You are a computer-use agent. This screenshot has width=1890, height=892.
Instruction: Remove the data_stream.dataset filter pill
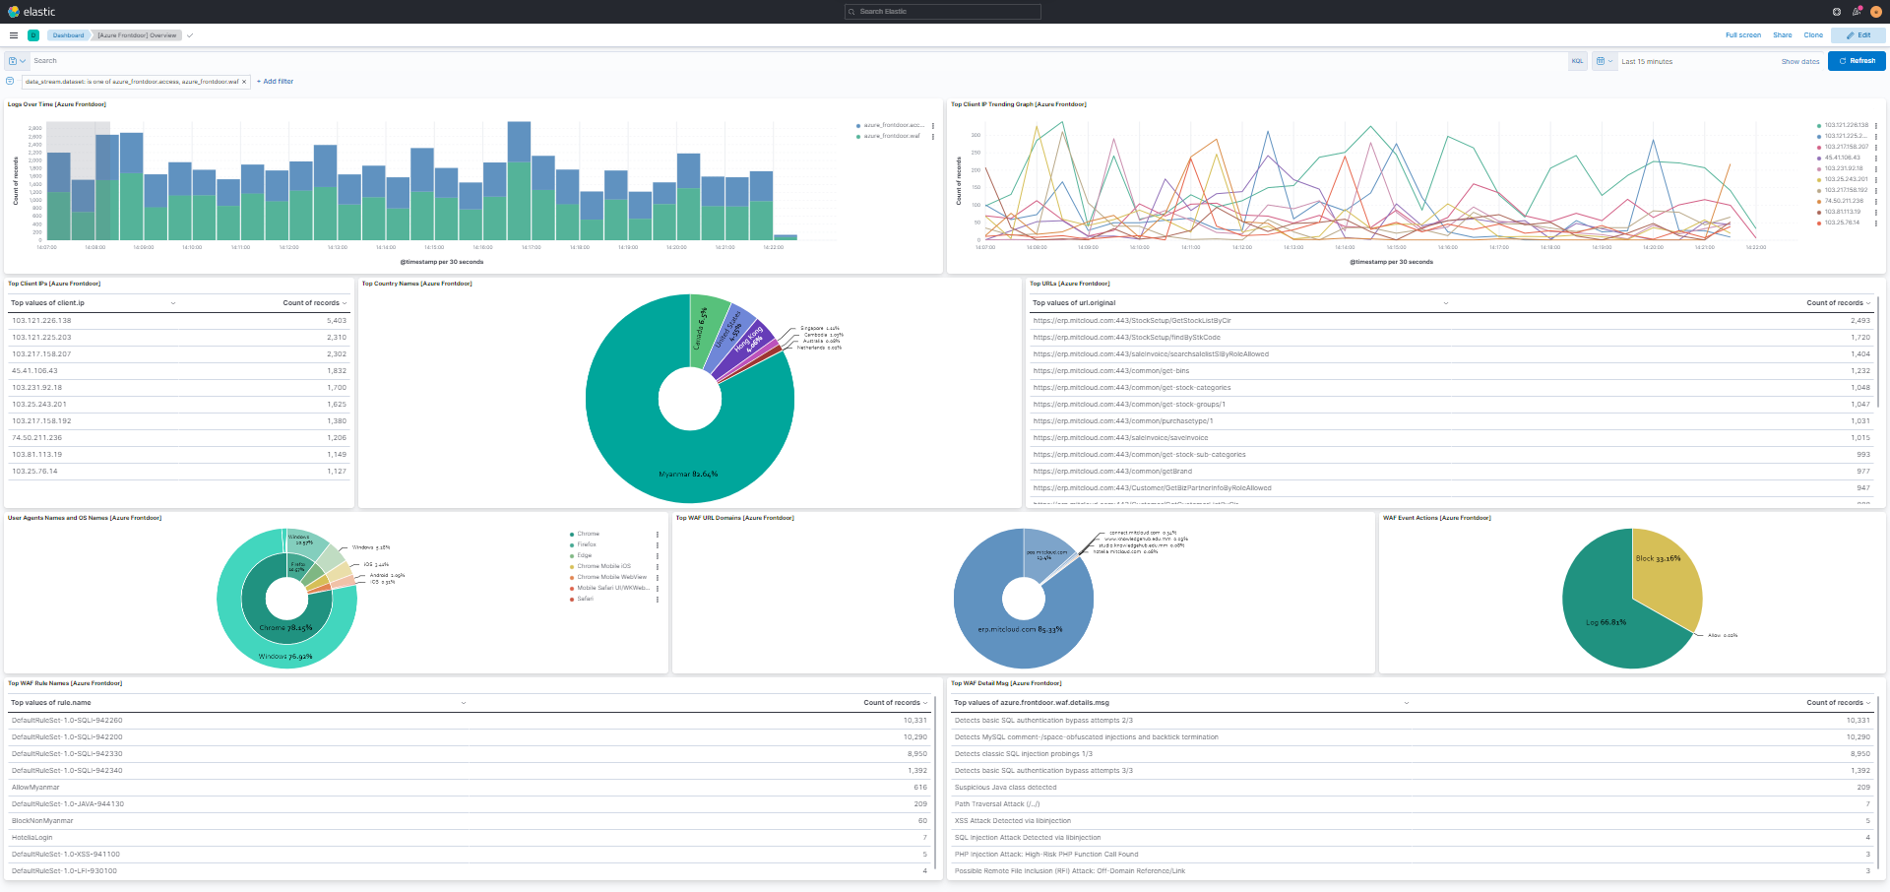point(244,82)
